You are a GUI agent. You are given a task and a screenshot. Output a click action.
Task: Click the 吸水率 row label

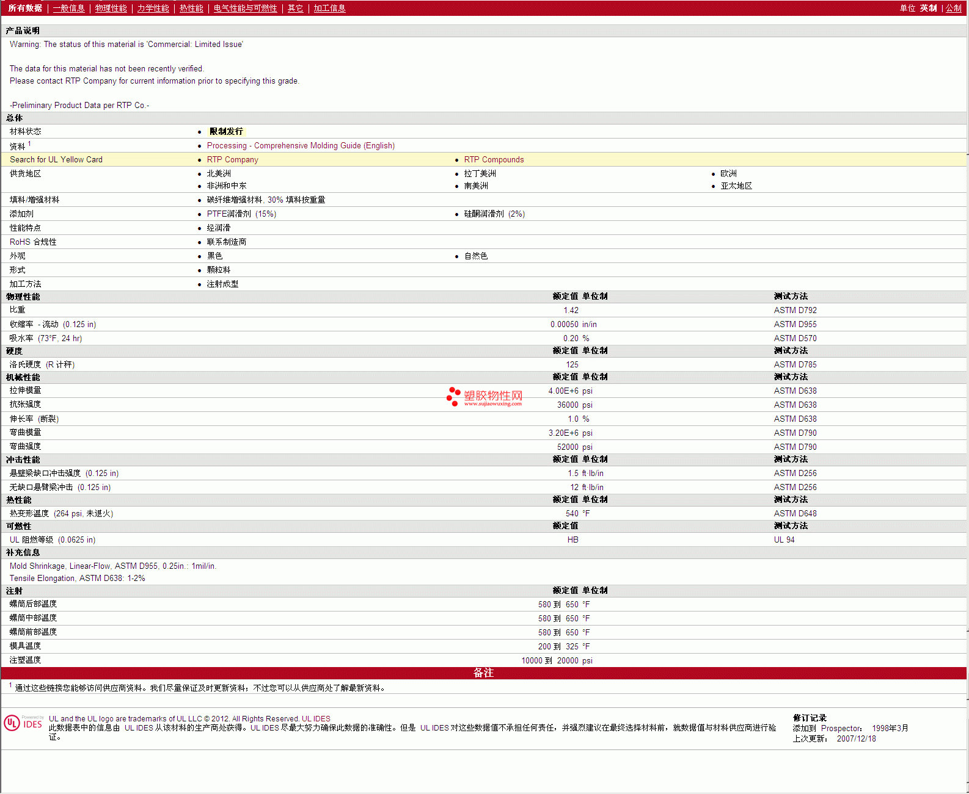coord(46,339)
